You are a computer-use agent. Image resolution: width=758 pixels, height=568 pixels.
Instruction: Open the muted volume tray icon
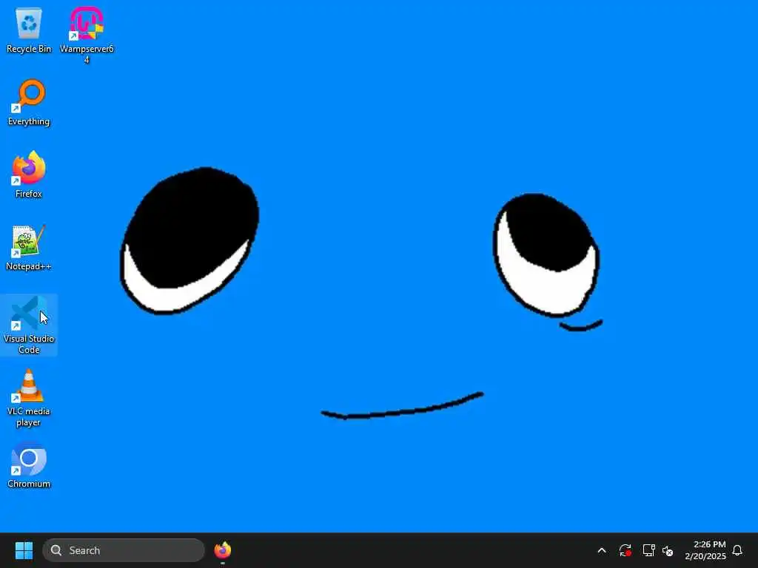(x=668, y=550)
